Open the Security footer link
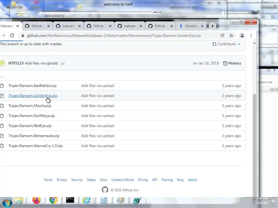Screen dimensions: 278x208 click(77, 180)
